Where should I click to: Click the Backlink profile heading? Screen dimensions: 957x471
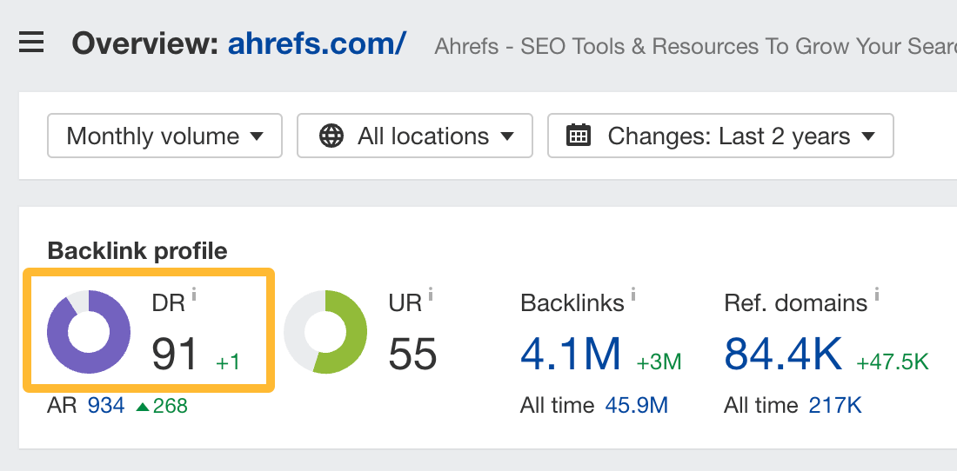137,250
